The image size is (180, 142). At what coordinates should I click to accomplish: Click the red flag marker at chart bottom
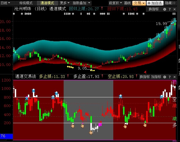point(145,72)
